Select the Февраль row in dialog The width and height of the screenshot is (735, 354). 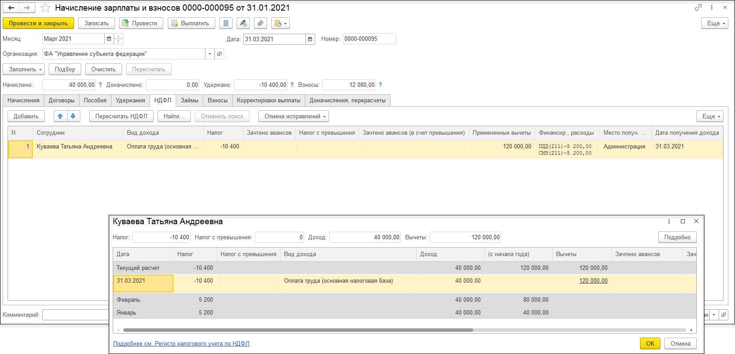pyautogui.click(x=404, y=300)
